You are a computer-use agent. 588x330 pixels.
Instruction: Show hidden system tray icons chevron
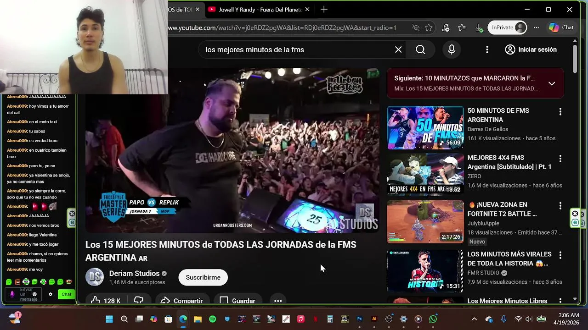474,319
